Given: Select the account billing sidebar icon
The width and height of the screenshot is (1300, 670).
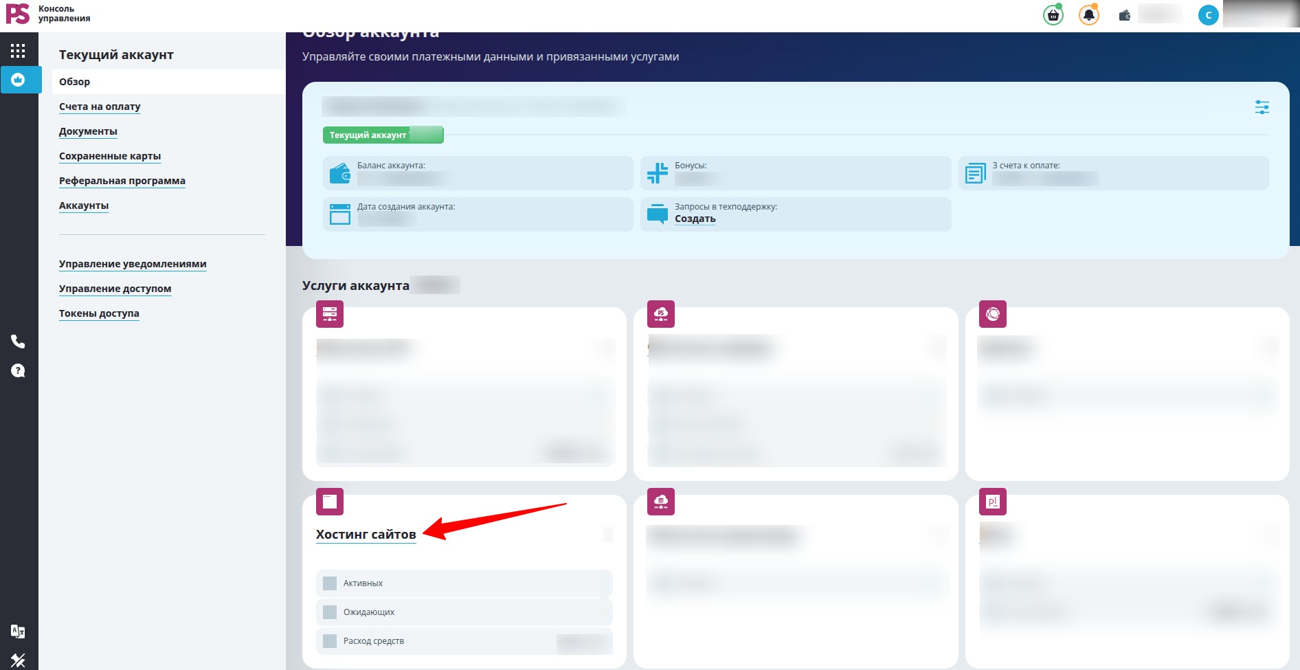Looking at the screenshot, I should click(19, 80).
